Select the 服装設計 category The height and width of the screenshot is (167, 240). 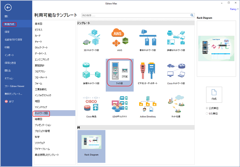click(39, 65)
